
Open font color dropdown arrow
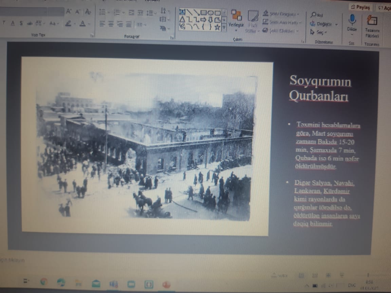coord(89,24)
